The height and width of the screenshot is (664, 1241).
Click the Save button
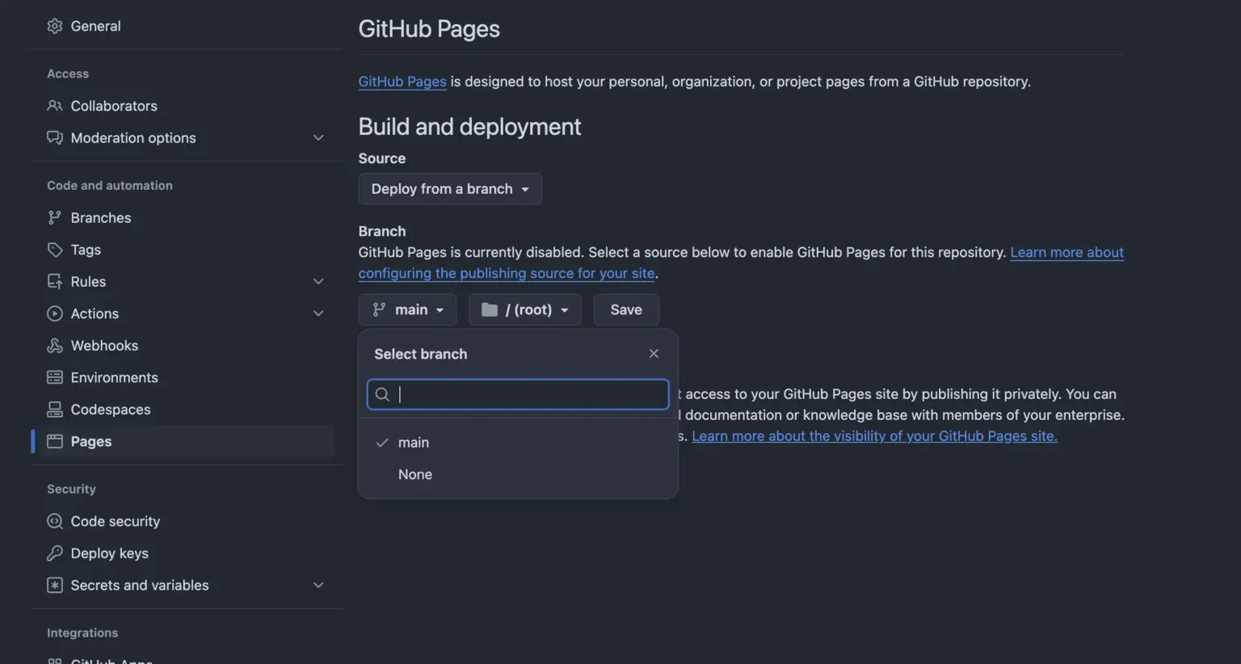625,309
